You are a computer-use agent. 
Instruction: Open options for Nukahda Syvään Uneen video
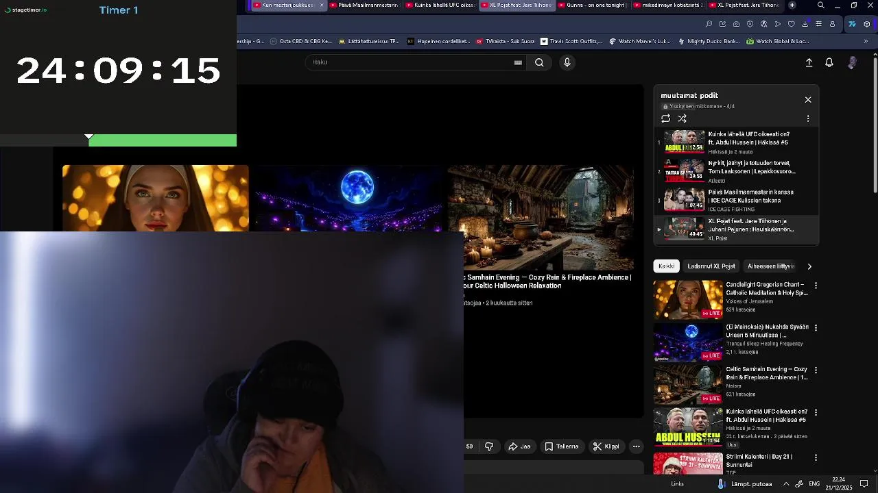(816, 327)
